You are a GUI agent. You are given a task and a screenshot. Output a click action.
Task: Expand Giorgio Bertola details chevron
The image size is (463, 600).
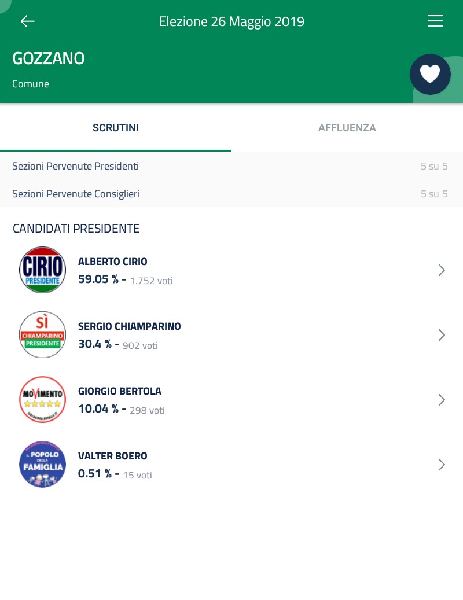point(442,400)
